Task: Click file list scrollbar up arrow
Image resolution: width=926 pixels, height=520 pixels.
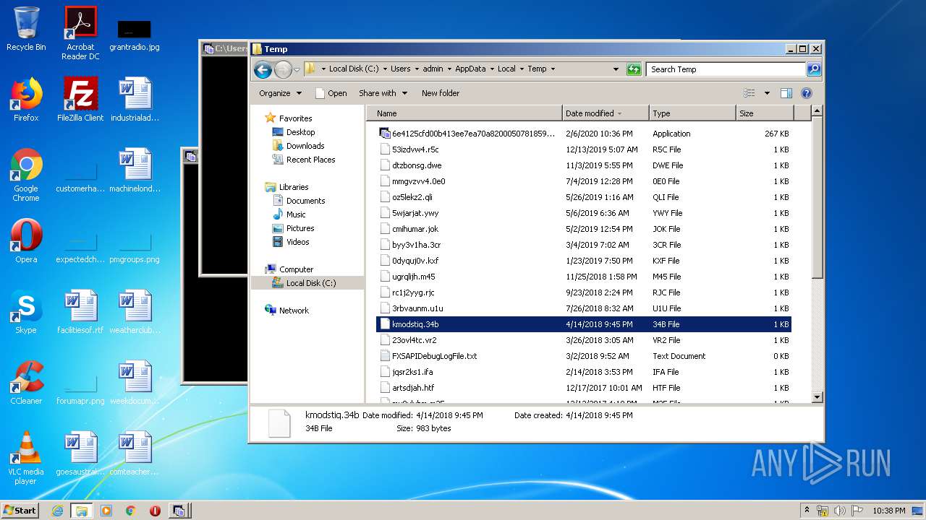Action: click(x=817, y=111)
